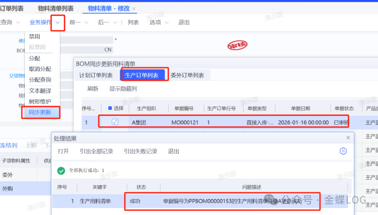Image resolution: width=378 pixels, height=215 pixels.
Task: Choose 取消分配 menu entry
Action: (40, 69)
